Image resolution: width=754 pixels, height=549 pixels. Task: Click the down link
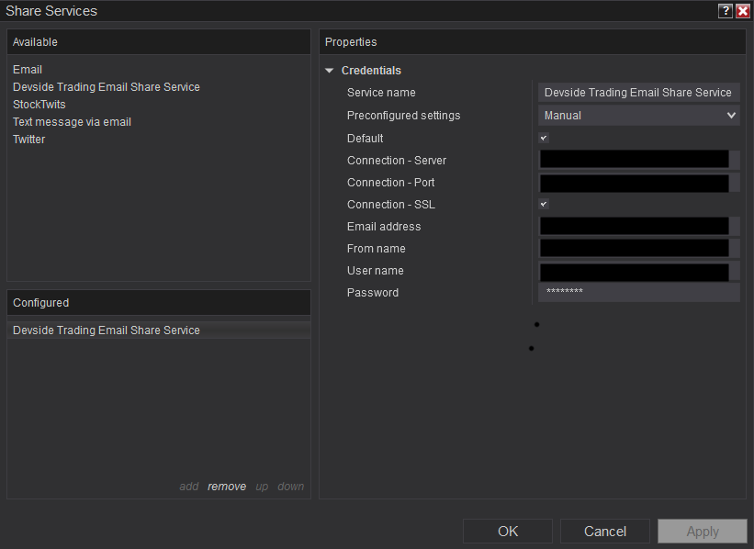(291, 487)
